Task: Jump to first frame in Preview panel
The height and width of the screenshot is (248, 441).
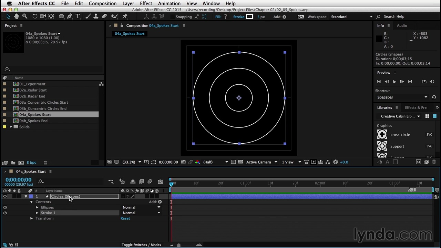Action: coord(379,82)
